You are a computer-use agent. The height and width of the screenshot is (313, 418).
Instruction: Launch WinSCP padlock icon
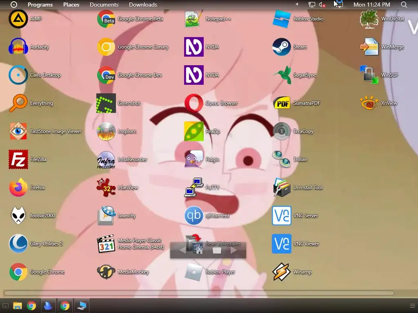pos(369,75)
